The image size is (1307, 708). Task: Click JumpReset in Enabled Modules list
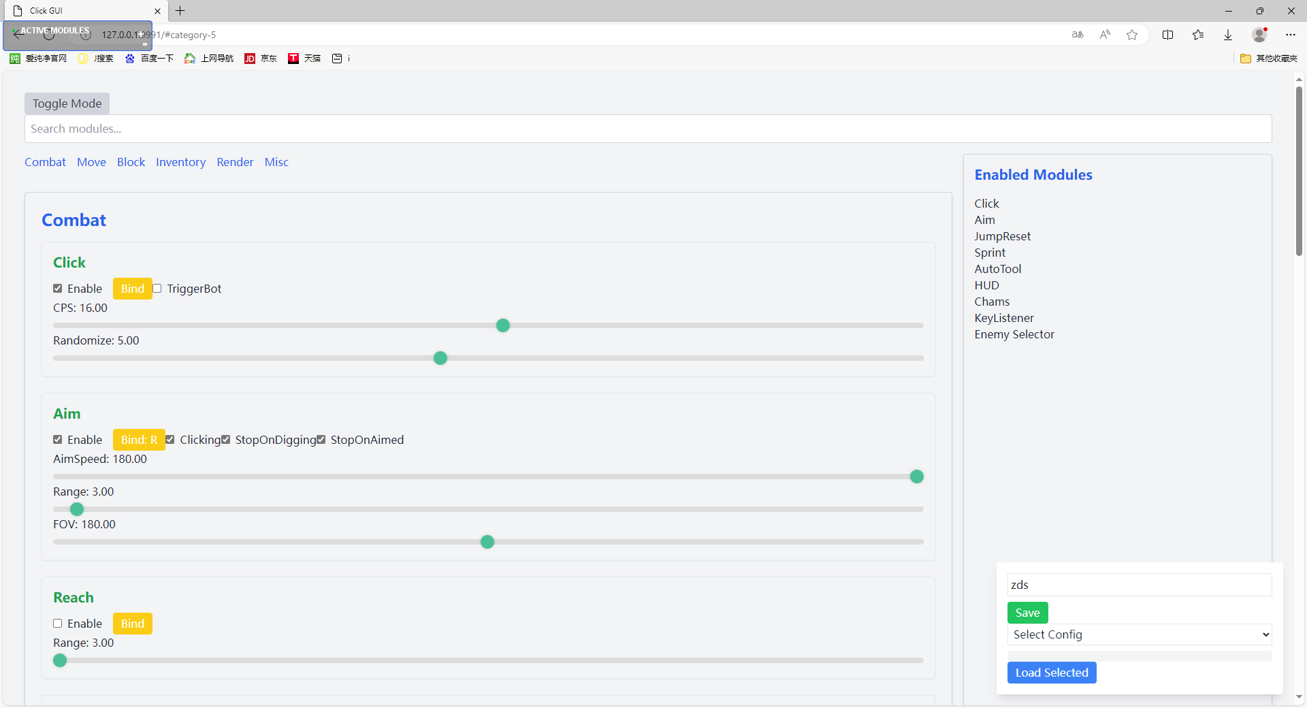[1003, 236]
